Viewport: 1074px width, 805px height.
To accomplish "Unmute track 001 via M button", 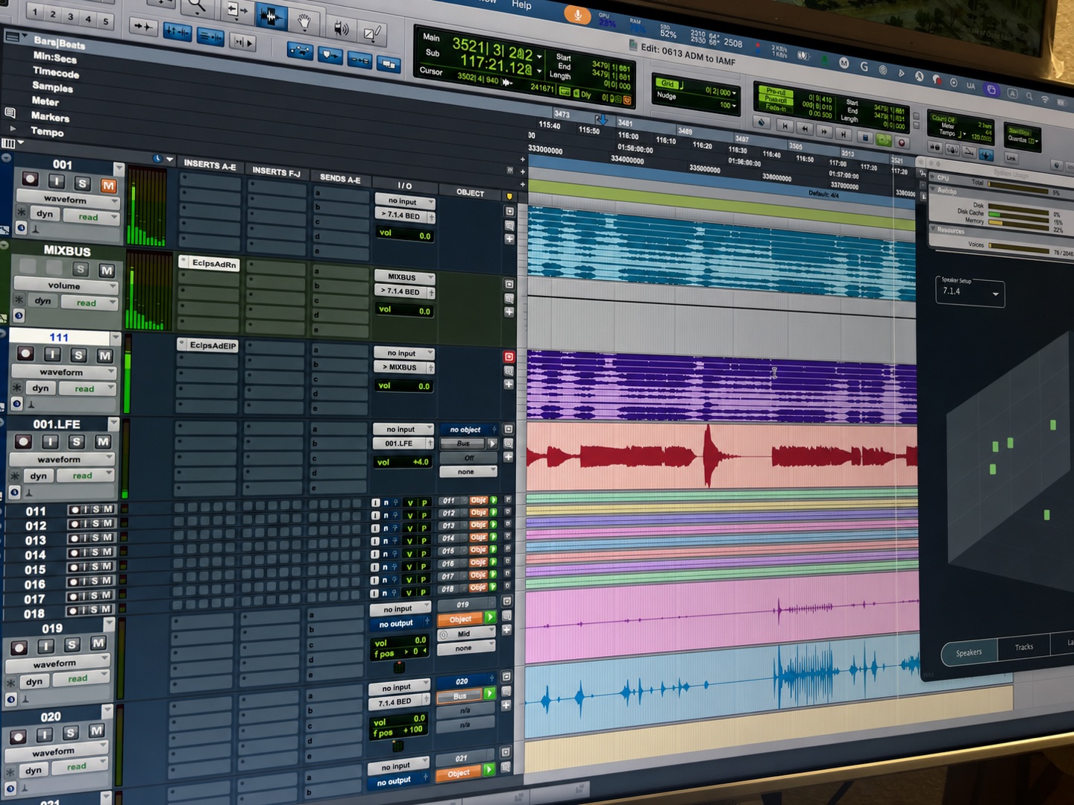I will 109,186.
